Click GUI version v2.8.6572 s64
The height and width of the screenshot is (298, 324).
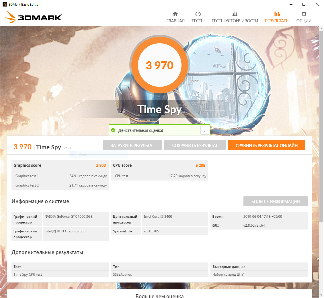click(x=254, y=225)
